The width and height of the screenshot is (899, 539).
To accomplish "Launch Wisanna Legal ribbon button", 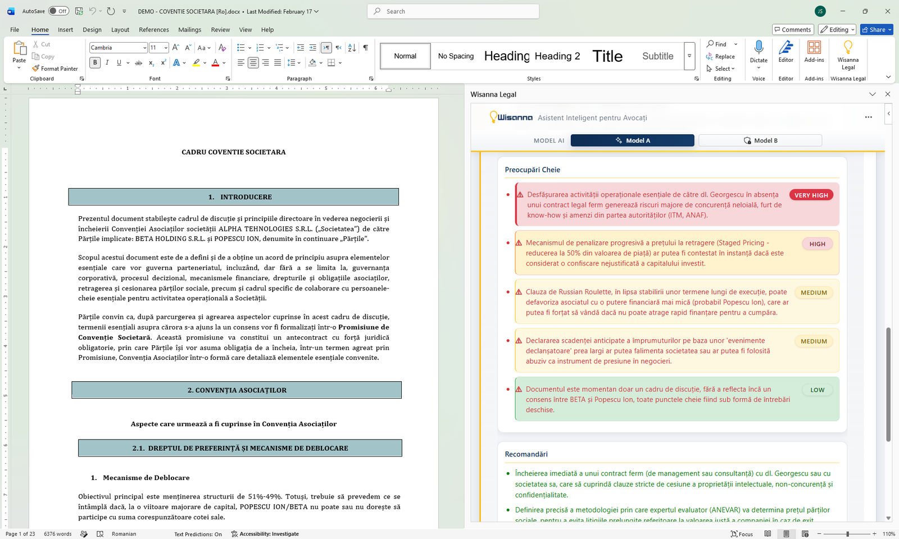I will click(848, 55).
